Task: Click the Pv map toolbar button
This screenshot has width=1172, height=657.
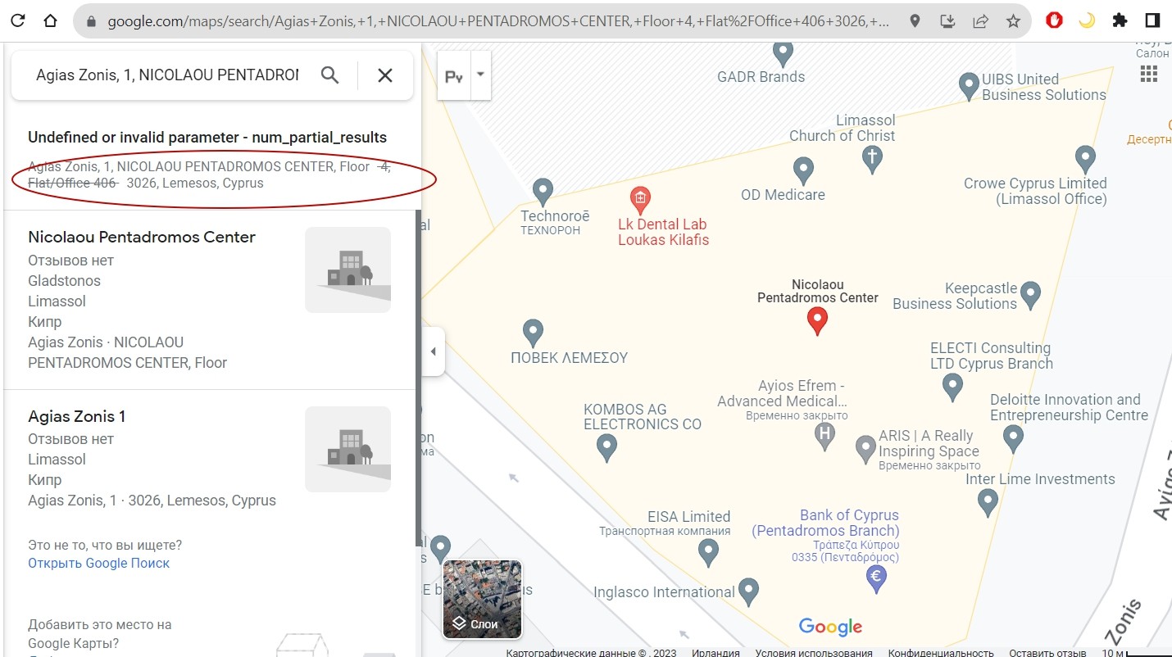Action: [x=454, y=75]
